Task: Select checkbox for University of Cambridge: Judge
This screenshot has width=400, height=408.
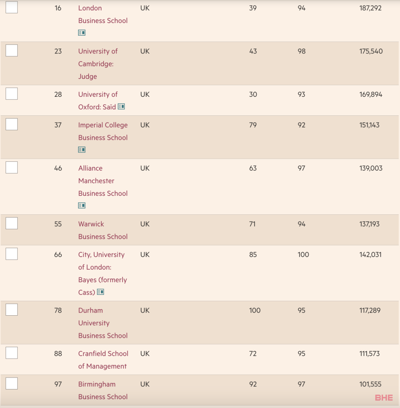Action: click(x=12, y=50)
